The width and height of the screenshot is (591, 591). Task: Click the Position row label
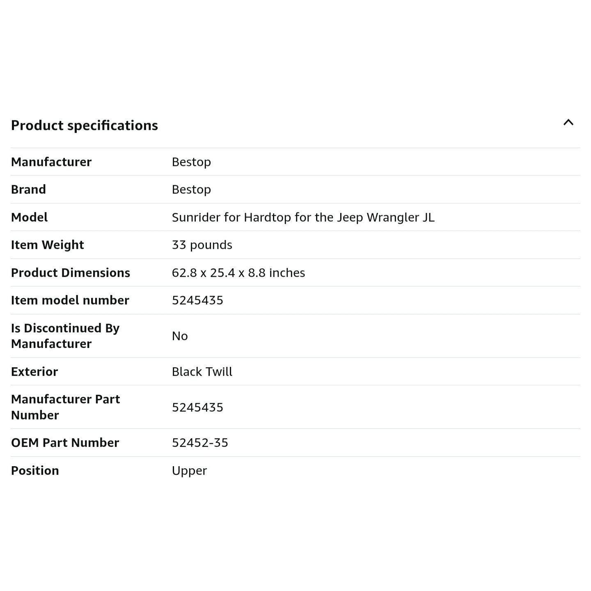point(35,471)
